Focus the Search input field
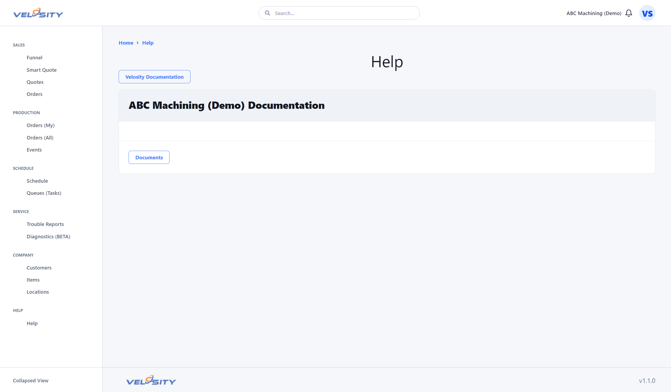The image size is (671, 392). coord(339,13)
